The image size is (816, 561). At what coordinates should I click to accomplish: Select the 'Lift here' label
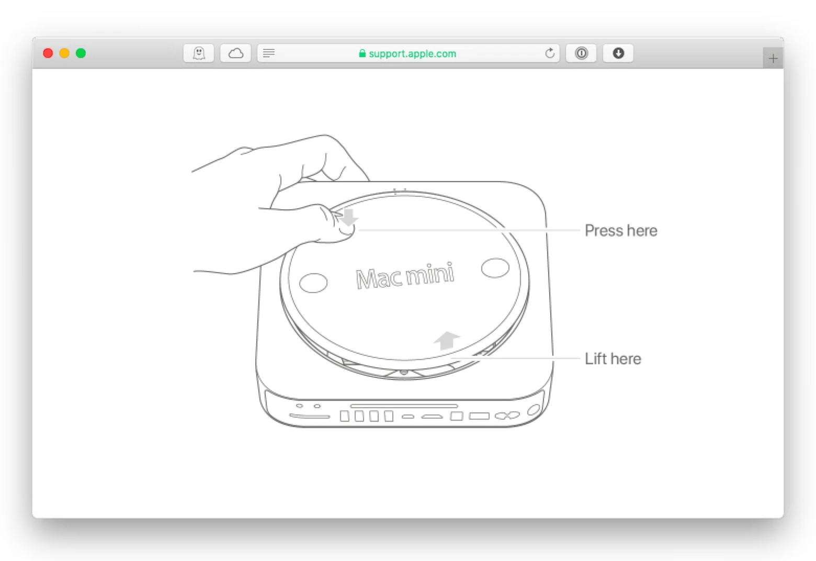click(613, 359)
